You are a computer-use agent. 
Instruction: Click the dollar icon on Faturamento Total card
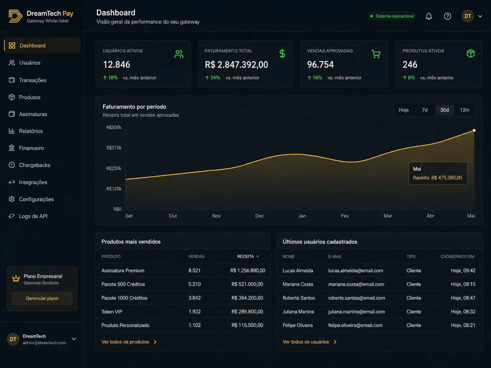282,54
